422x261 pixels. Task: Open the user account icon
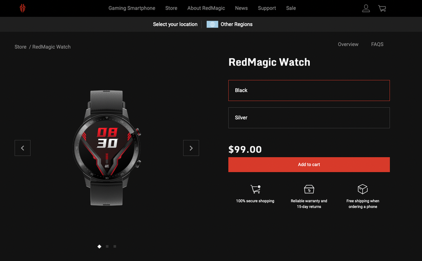click(x=366, y=8)
